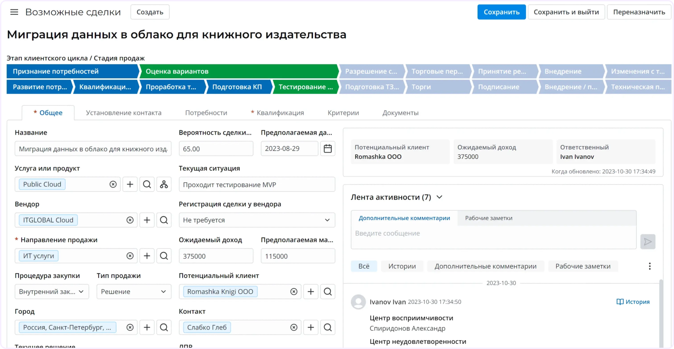This screenshot has height=349, width=674.
Task: Clear the ИТ услуги sales direction
Action: (130, 256)
